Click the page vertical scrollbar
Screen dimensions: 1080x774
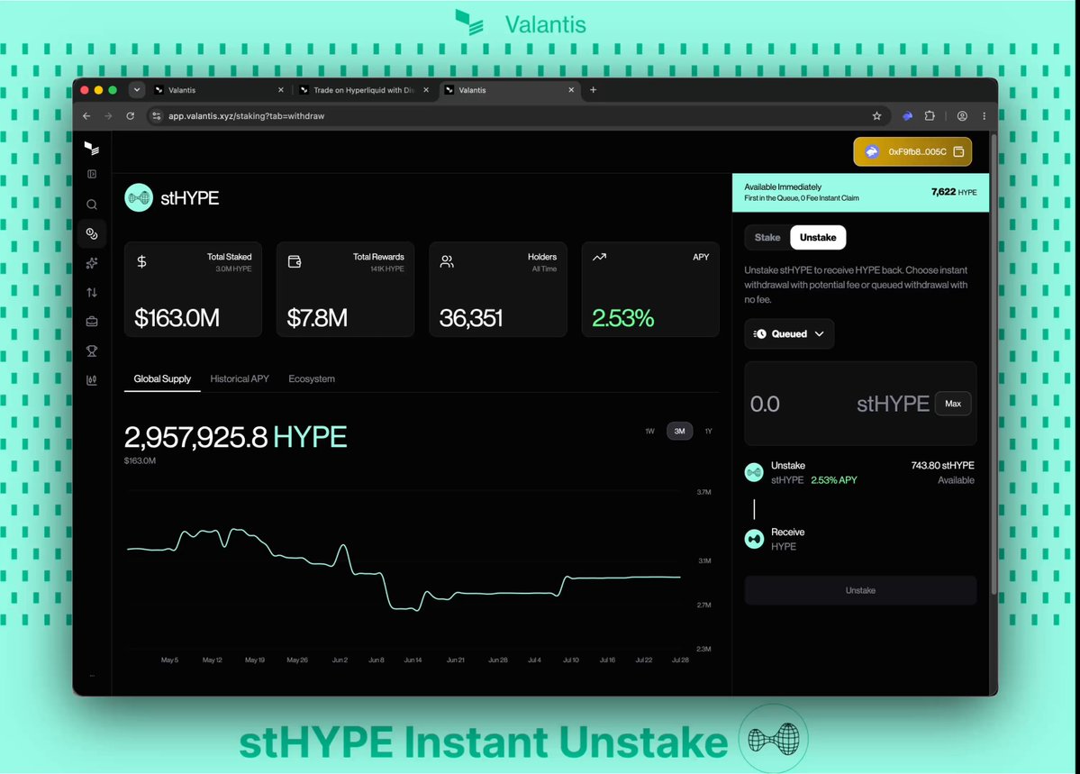tap(994, 365)
